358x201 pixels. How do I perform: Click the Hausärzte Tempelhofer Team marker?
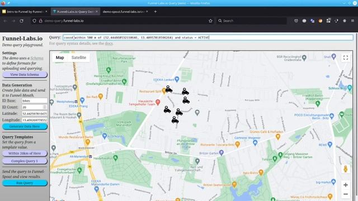[x=158, y=102]
